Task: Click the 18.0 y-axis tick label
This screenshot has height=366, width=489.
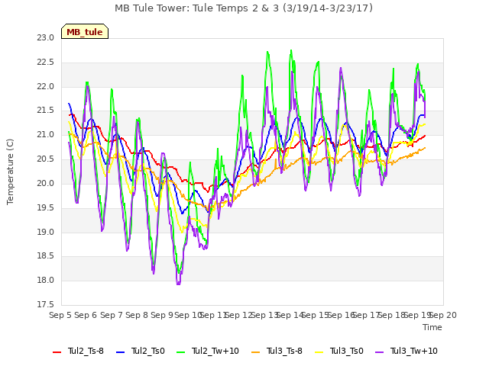Action: tap(46, 281)
